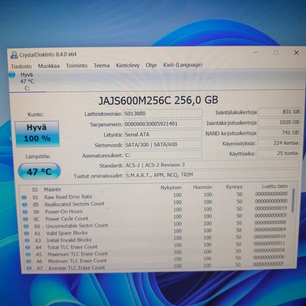Select the Maximum TLC Erase Count row
This screenshot has width=306, height=306.
155,252
